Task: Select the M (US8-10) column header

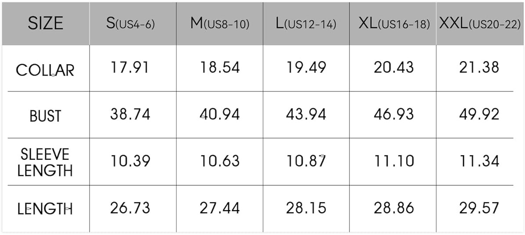Action: [220, 24]
